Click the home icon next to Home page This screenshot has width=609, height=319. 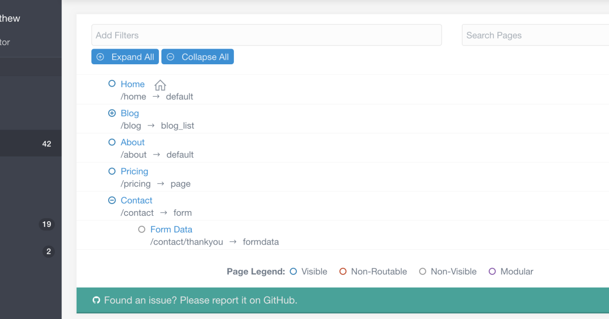coord(160,85)
